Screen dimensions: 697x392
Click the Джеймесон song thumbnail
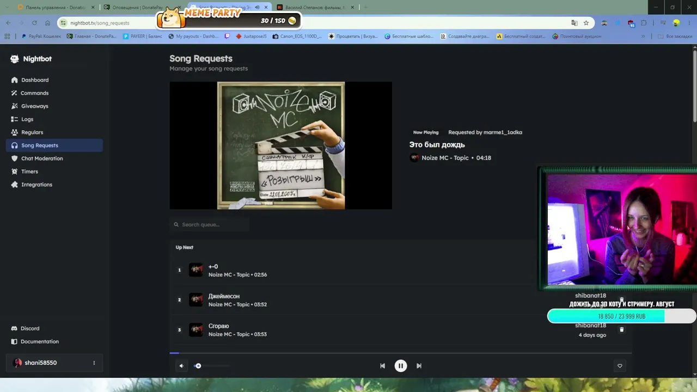coord(196,300)
